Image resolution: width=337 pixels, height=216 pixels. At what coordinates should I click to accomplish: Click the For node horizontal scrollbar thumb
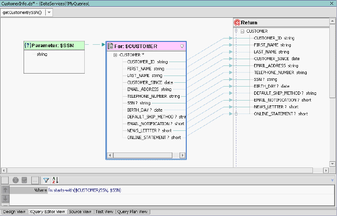coord(143,155)
